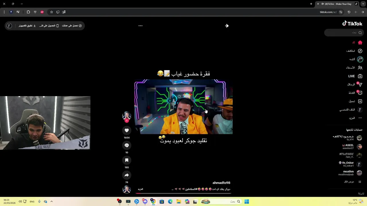Open followed account ASEEL
The height and width of the screenshot is (206, 367).
(x=352, y=147)
